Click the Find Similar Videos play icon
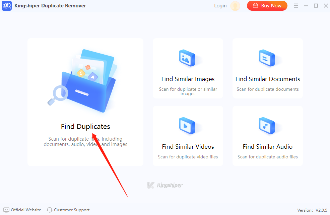This screenshot has width=330, height=215. click(x=187, y=126)
